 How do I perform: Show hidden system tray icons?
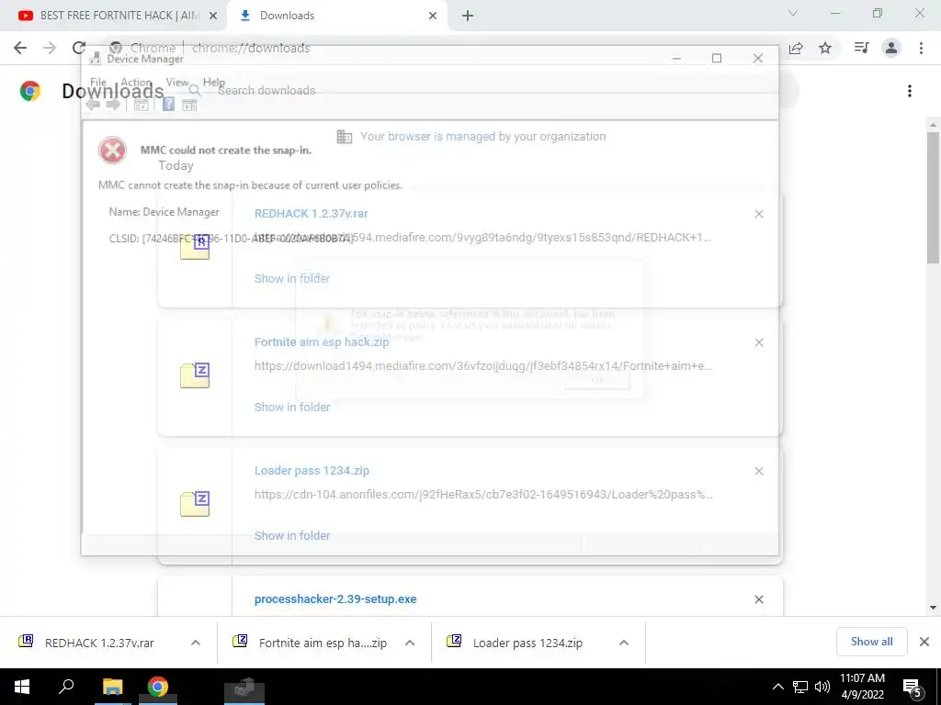(777, 687)
